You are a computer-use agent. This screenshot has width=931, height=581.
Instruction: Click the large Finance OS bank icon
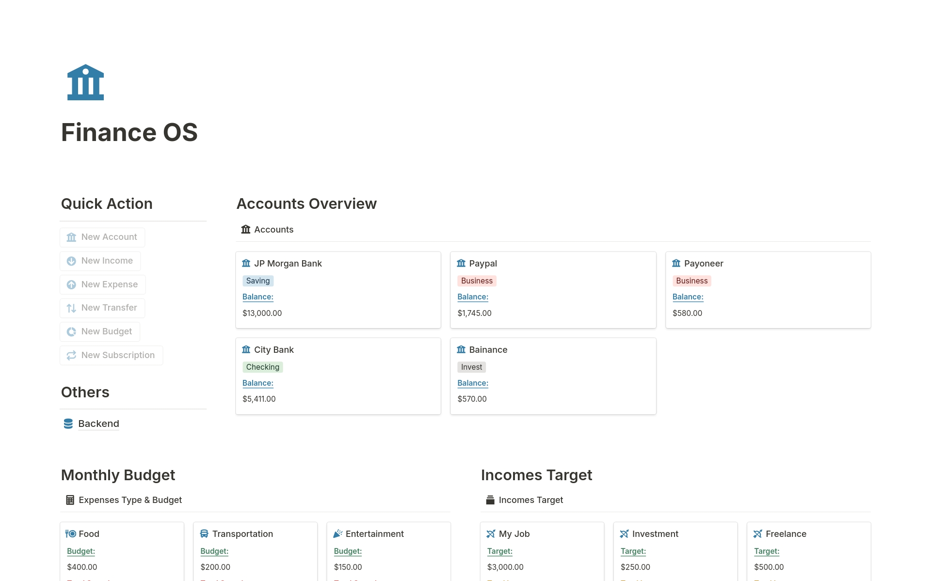point(85,82)
